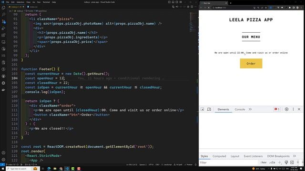This screenshot has width=305, height=171.
Task: Click Spaces indentation selector in status bar
Action: 143,165
